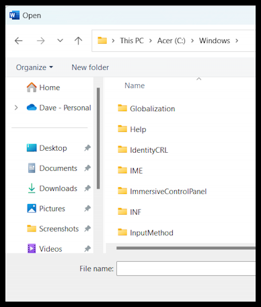Open Screenshots quick access item
This screenshot has height=307, width=261.
coord(59,229)
